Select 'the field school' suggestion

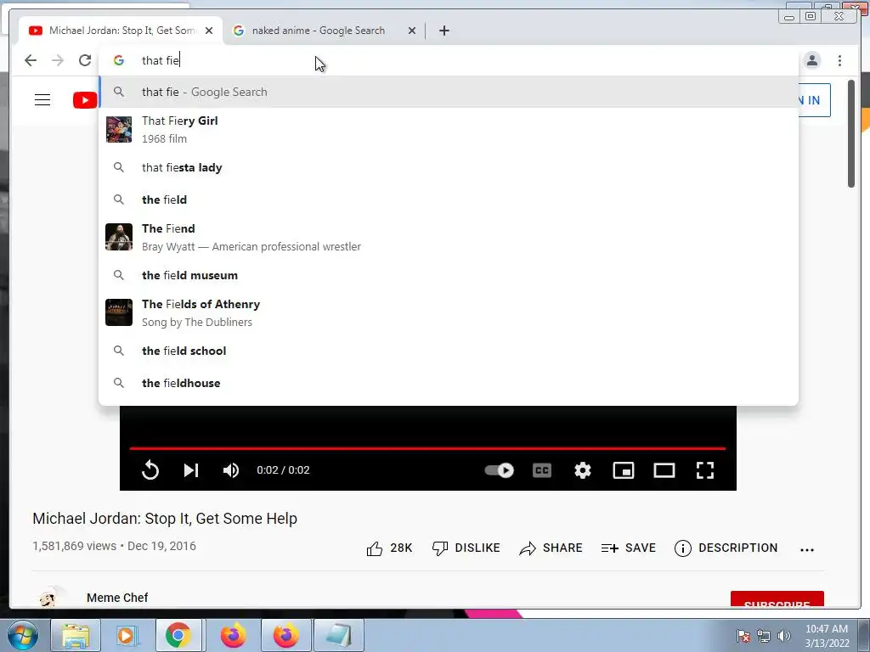449,351
